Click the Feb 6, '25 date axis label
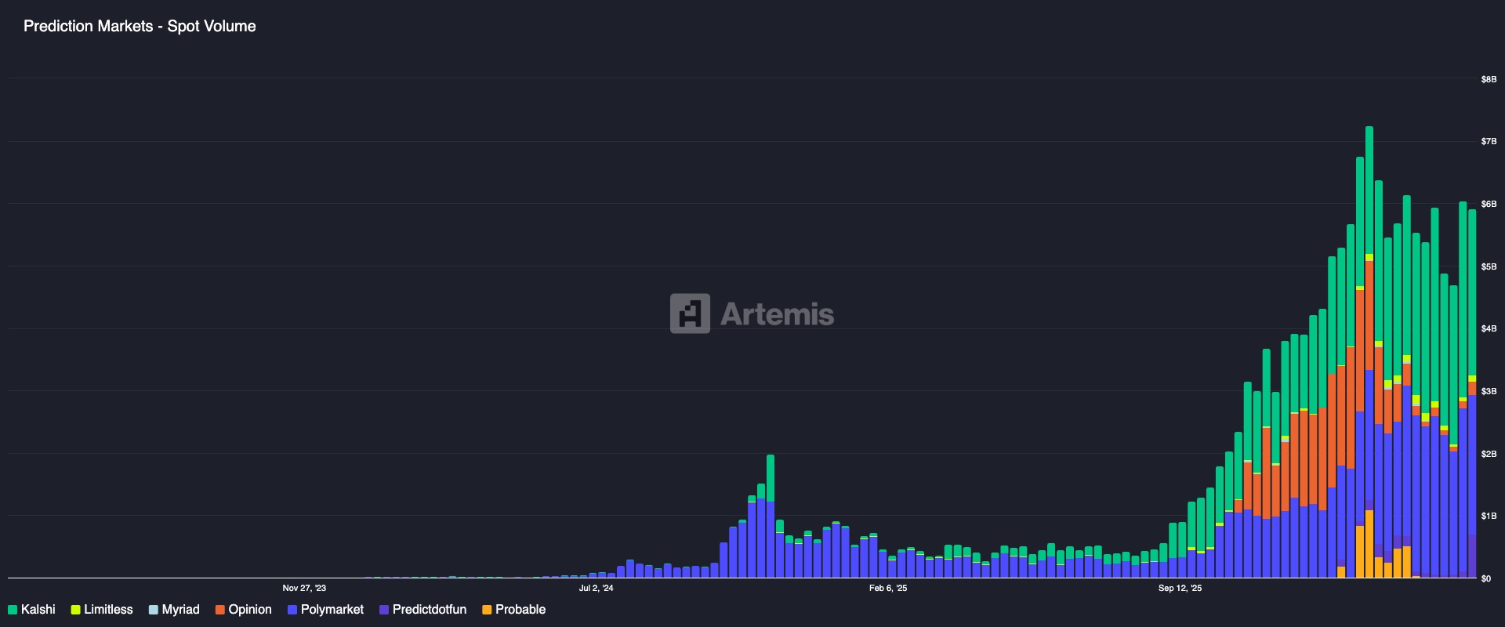1505x627 pixels. click(x=888, y=588)
